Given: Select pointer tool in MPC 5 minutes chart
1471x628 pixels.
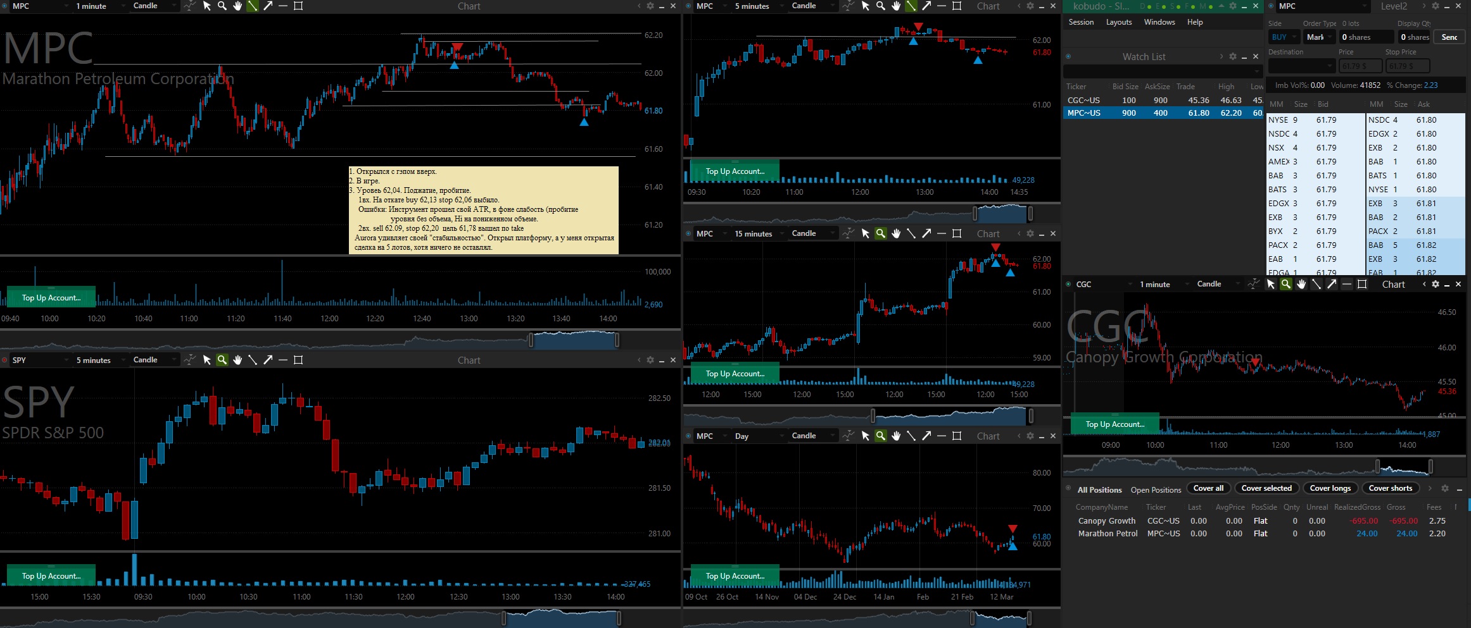Looking at the screenshot, I should click(x=866, y=6).
